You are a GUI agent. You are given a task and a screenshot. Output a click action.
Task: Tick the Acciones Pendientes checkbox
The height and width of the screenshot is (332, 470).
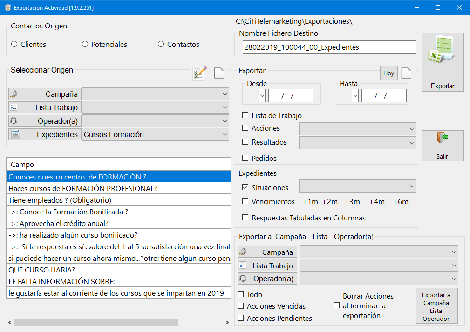[240, 318]
